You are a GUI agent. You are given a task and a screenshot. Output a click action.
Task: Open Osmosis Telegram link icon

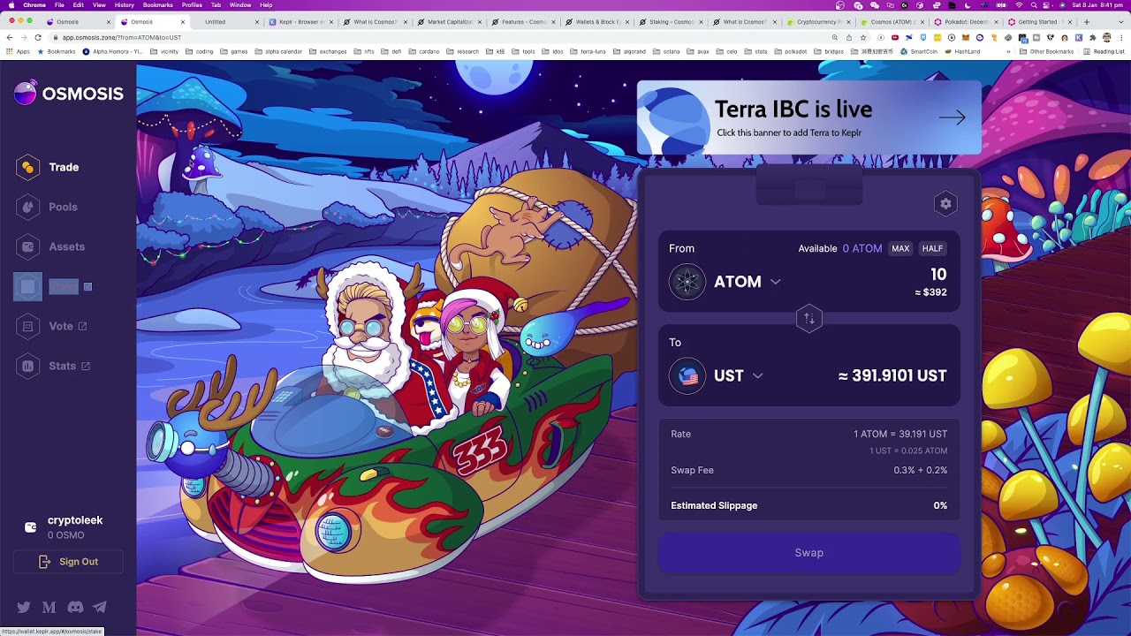tap(100, 607)
